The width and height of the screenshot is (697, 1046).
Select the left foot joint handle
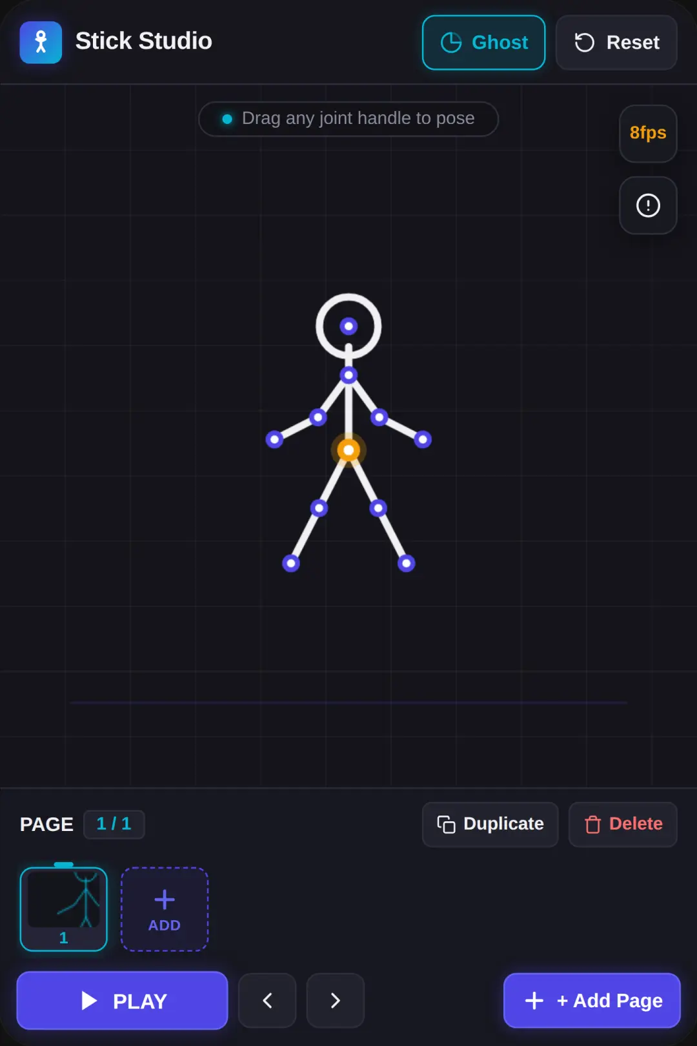(291, 564)
